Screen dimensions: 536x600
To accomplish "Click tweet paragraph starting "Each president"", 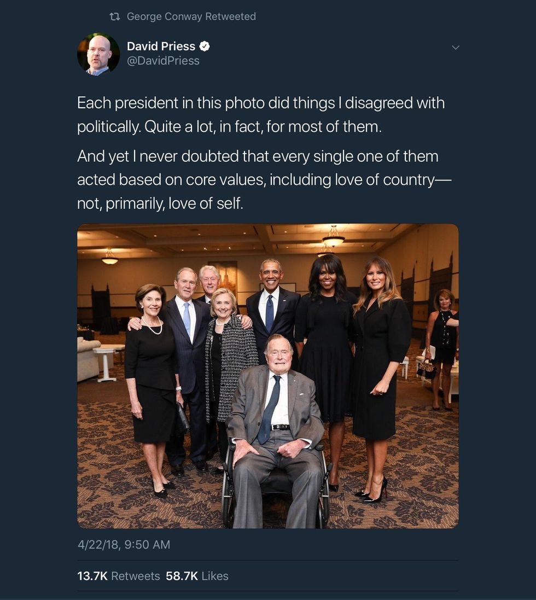I will (x=261, y=114).
